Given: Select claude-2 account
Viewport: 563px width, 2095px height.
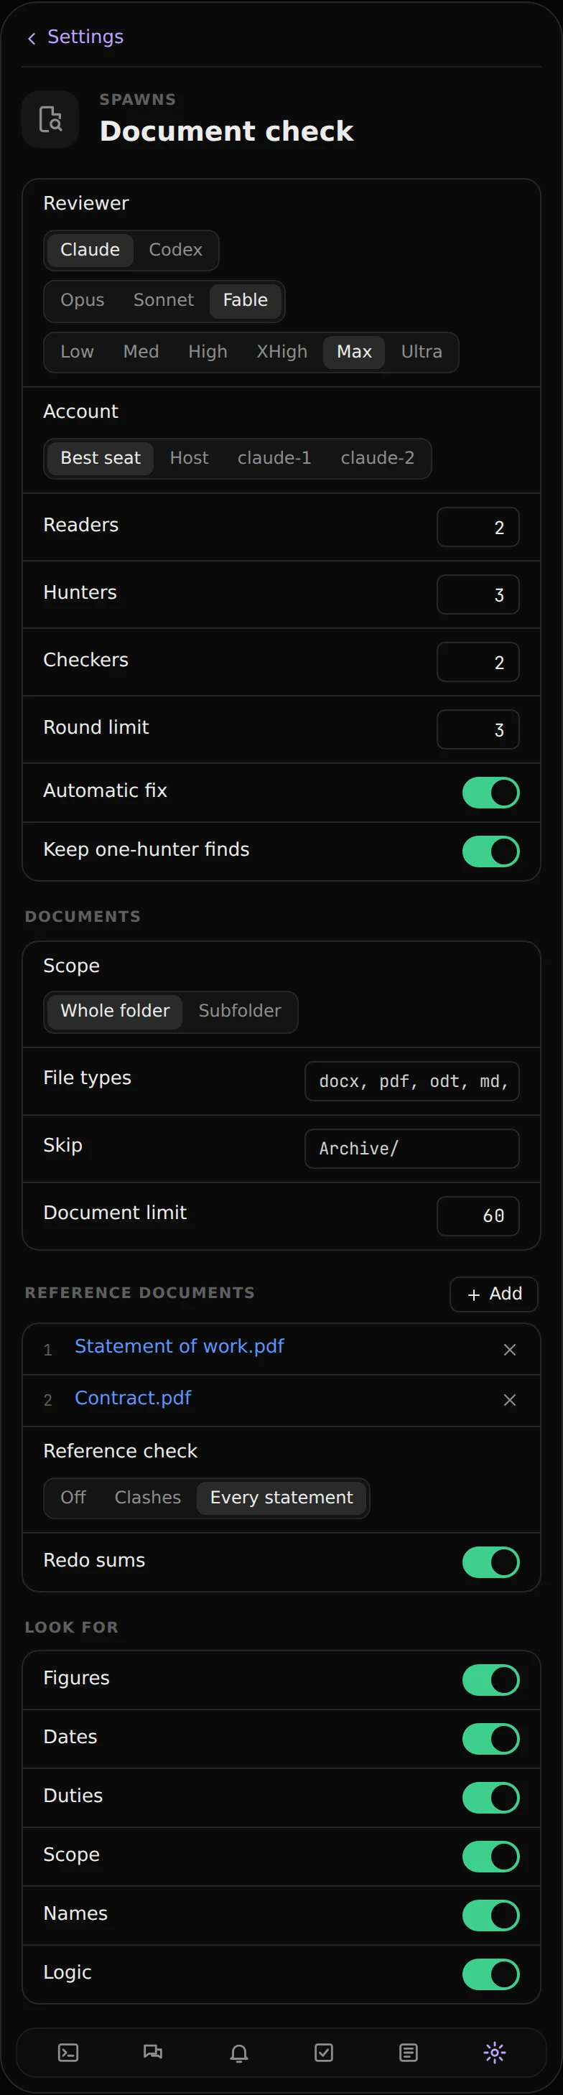Looking at the screenshot, I should [378, 459].
